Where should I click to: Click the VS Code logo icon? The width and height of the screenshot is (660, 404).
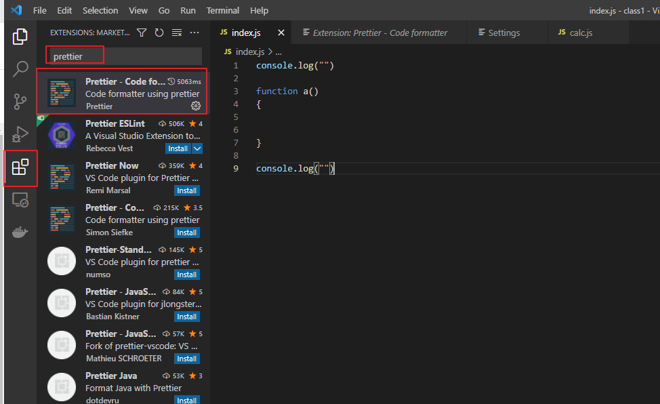point(16,10)
